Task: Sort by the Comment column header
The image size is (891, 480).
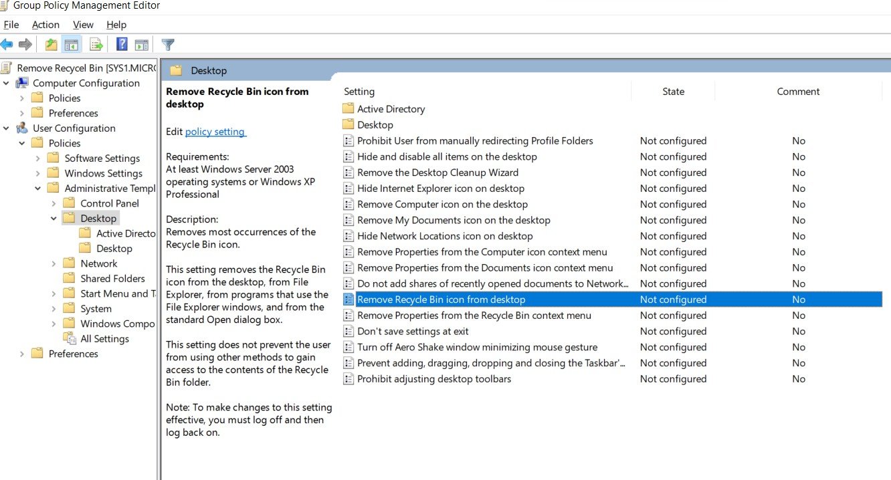Action: (x=798, y=92)
